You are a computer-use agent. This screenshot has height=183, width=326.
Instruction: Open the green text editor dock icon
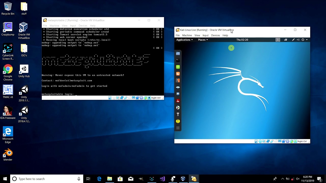[x=178, y=67]
